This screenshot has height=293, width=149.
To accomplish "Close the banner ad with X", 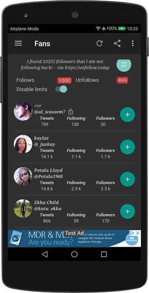I will tap(137, 233).
